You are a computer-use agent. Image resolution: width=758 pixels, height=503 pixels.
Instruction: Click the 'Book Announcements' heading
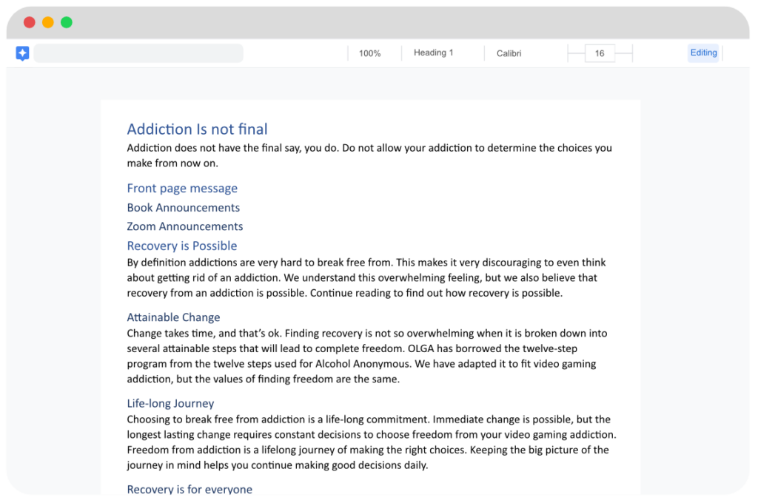click(184, 207)
